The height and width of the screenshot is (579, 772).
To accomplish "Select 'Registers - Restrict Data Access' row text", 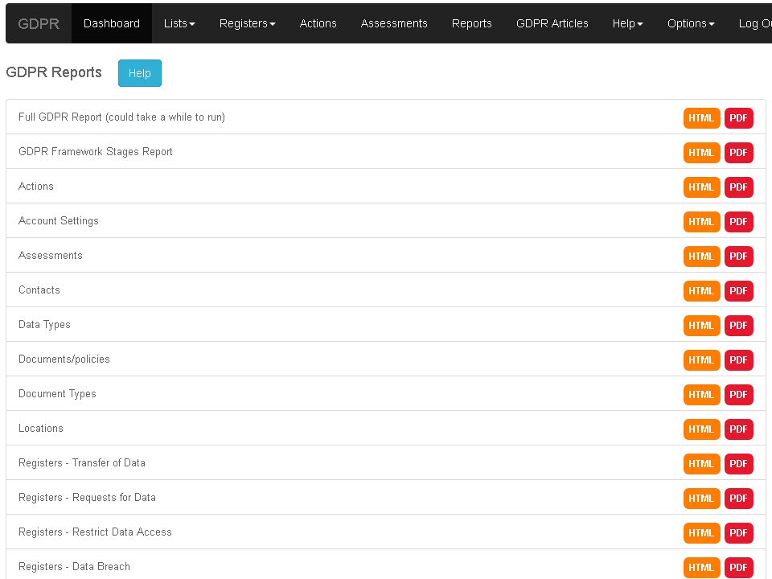I will coord(95,532).
